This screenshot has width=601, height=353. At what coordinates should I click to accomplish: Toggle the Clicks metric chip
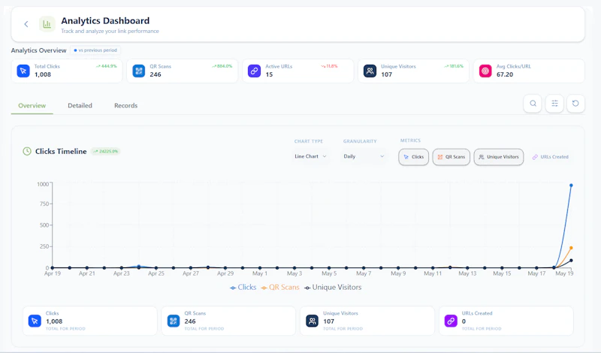(414, 157)
